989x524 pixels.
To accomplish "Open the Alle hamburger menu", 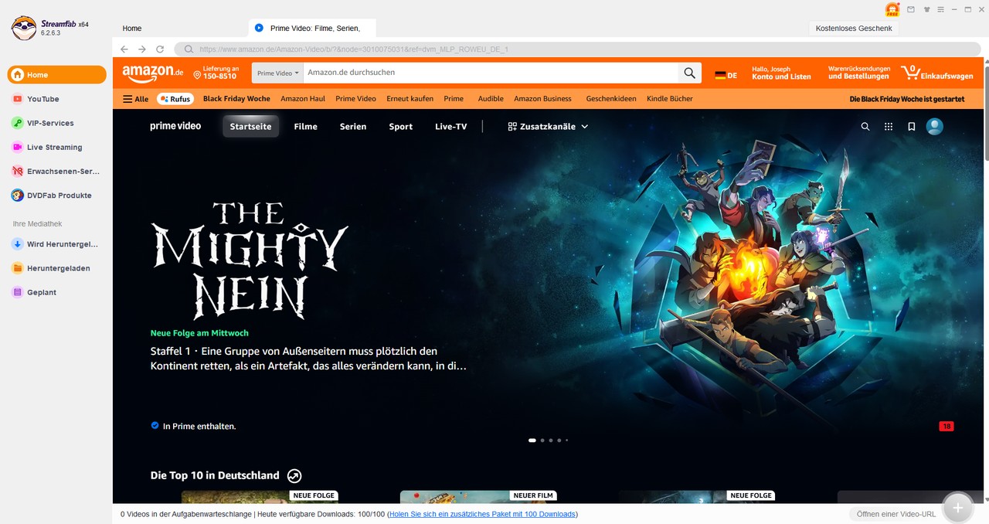I will 136,99.
